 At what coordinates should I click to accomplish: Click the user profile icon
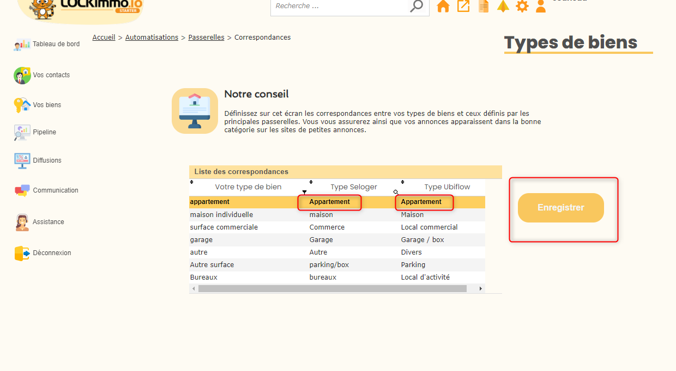tap(541, 6)
